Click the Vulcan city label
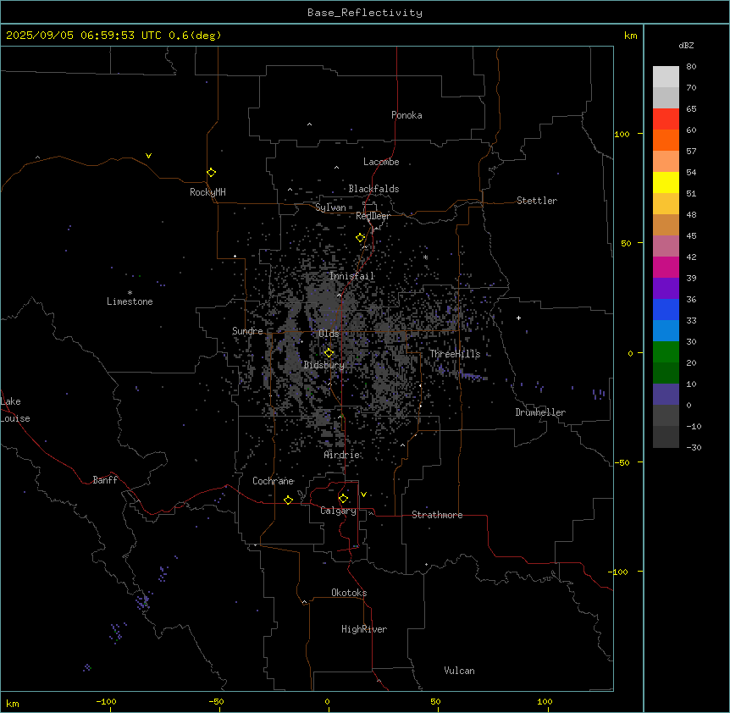Image resolution: width=730 pixels, height=713 pixels. (460, 672)
